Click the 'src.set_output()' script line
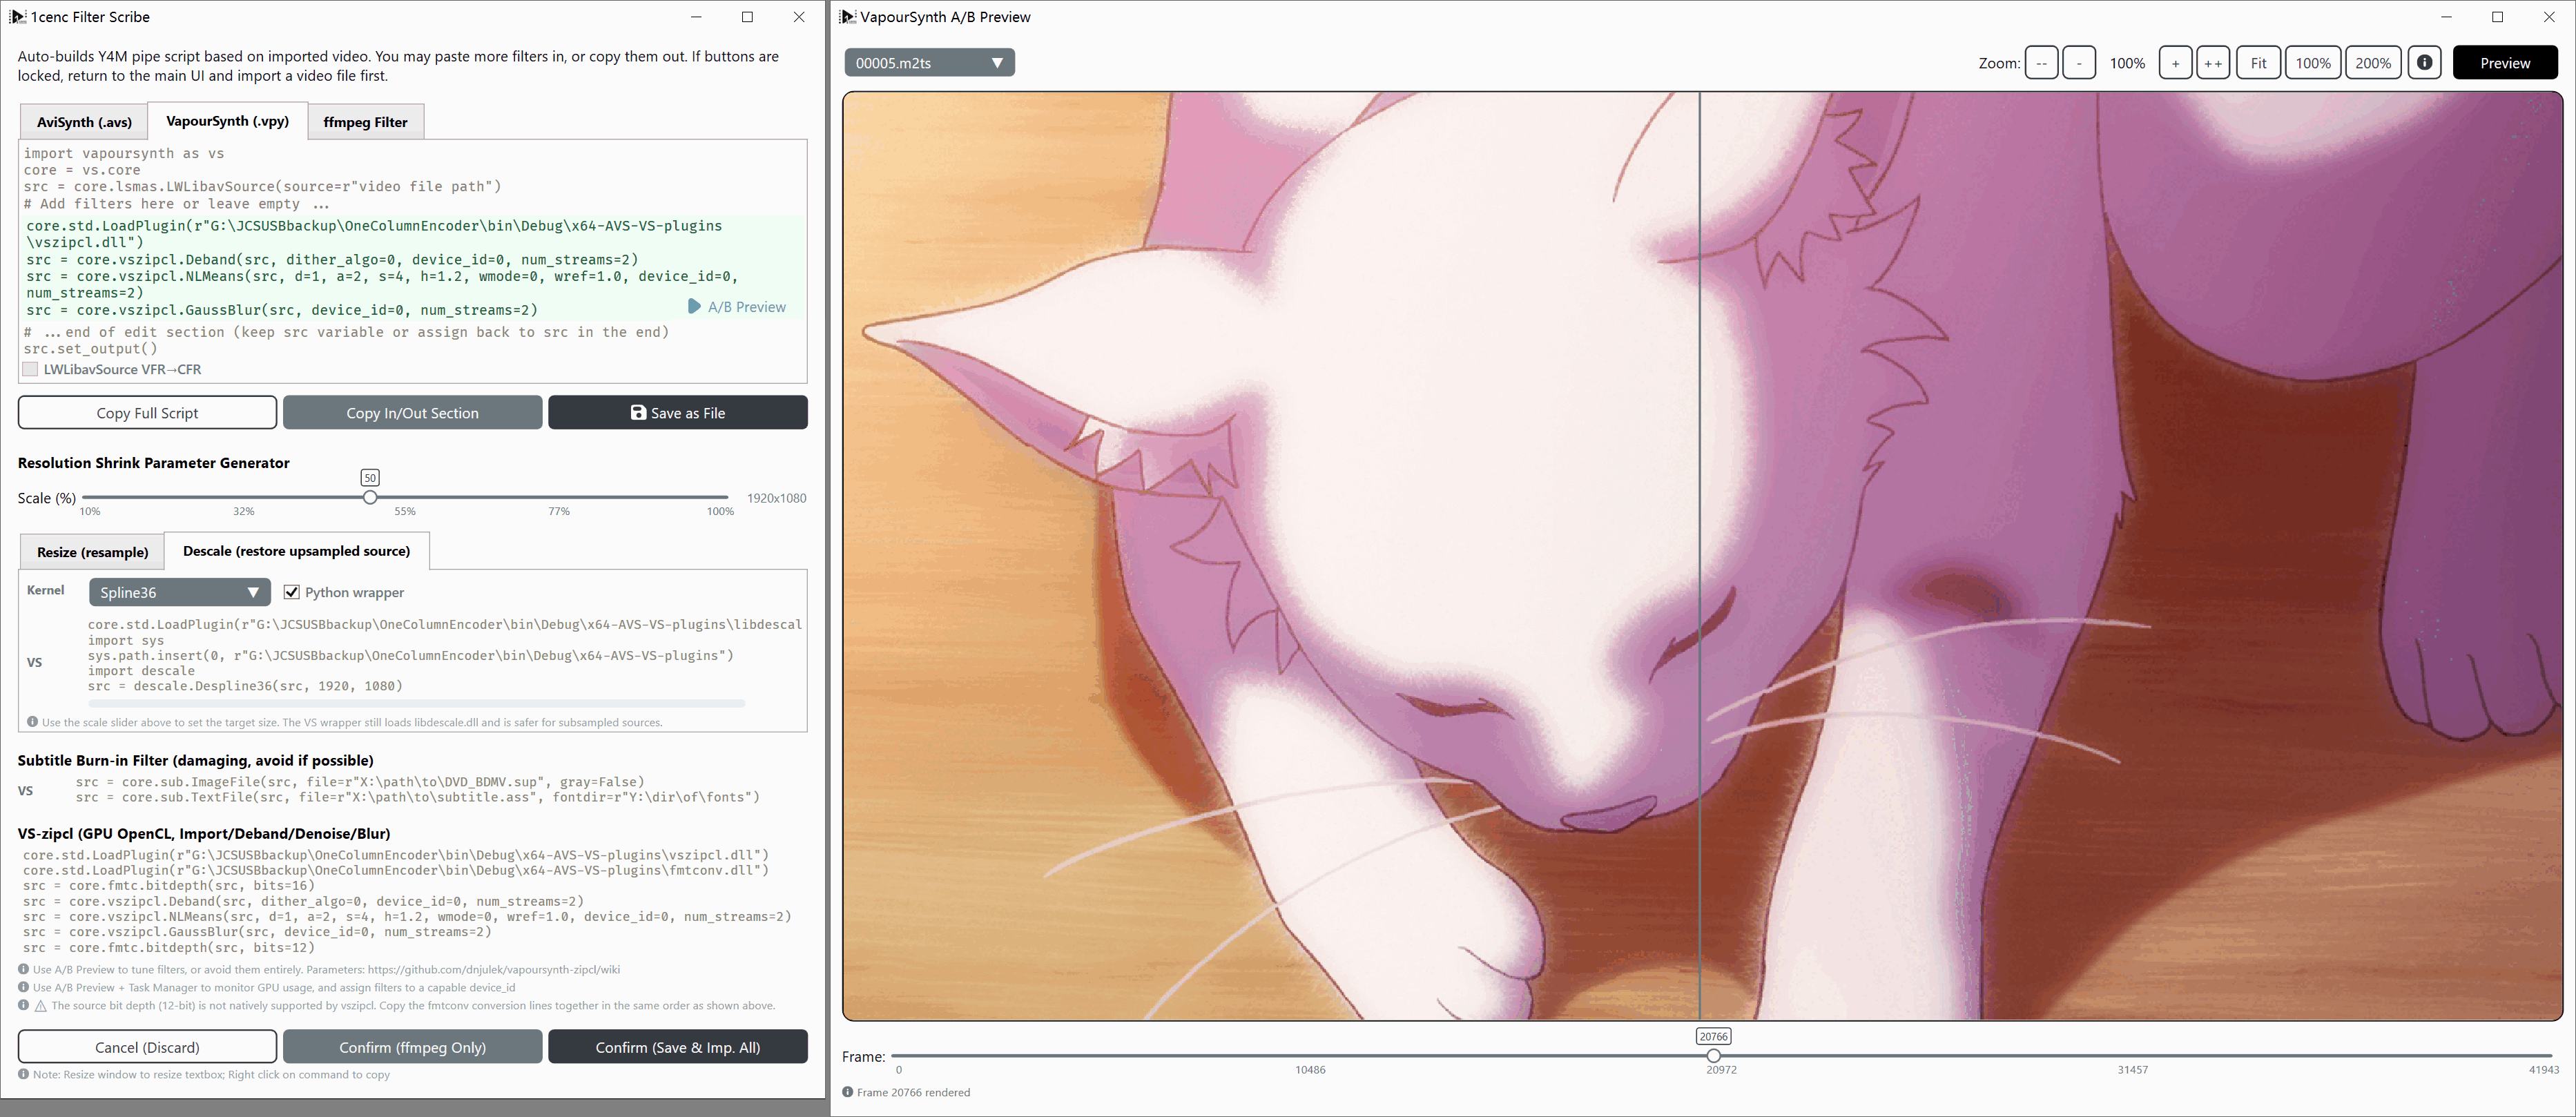The image size is (2576, 1117). coord(91,349)
